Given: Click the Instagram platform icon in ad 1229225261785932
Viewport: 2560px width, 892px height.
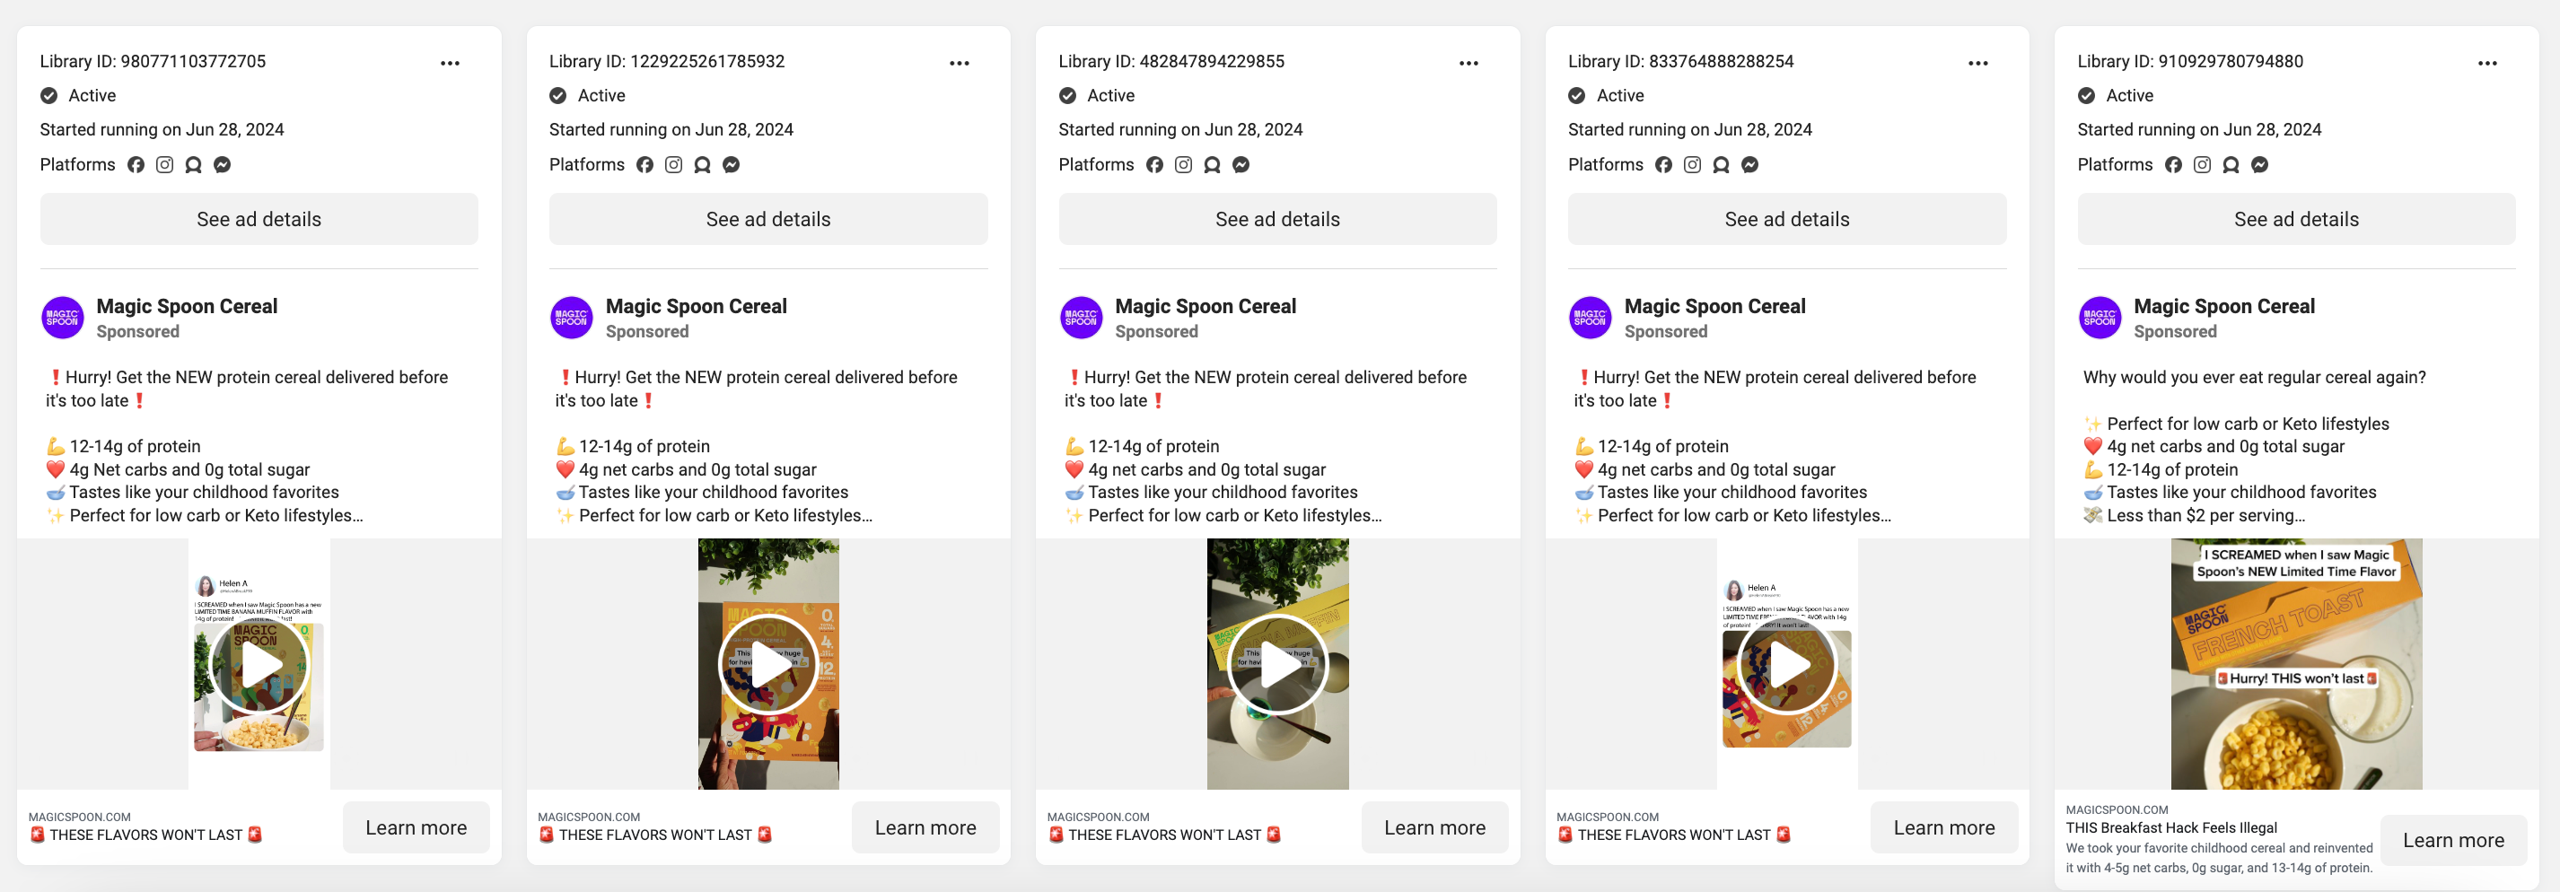Looking at the screenshot, I should tap(674, 165).
